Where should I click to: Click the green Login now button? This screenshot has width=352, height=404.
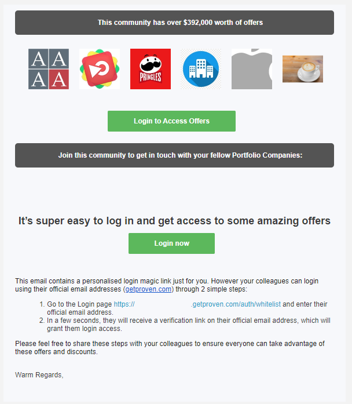(171, 243)
